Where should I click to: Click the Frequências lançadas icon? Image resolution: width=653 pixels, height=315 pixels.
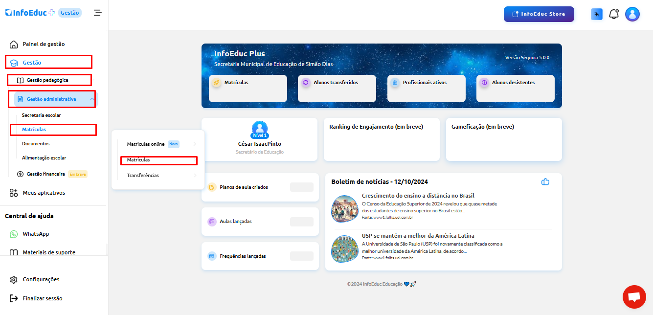tap(212, 256)
